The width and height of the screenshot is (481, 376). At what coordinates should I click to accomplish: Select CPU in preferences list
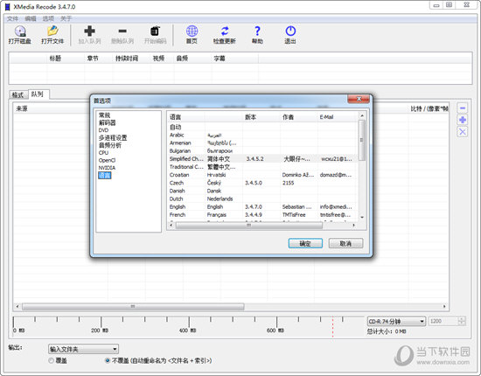click(103, 153)
